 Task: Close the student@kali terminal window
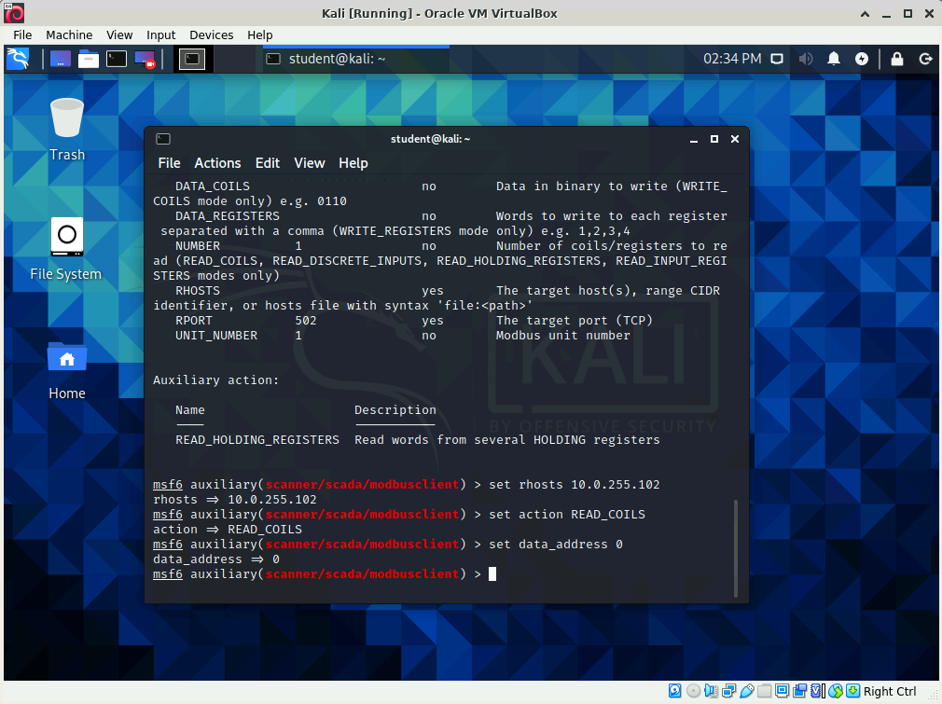[735, 139]
